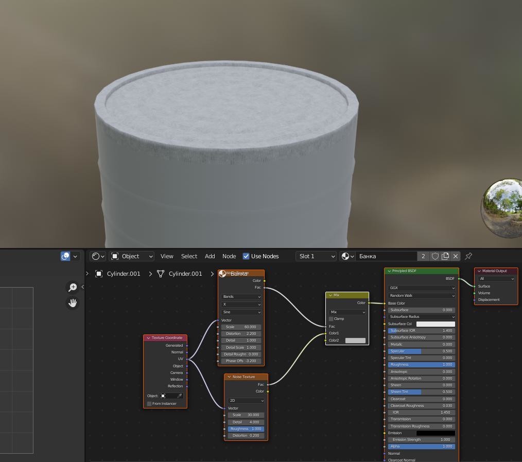Enable Clamp in the Mix node
Image resolution: width=522 pixels, height=462 pixels.
pos(331,319)
